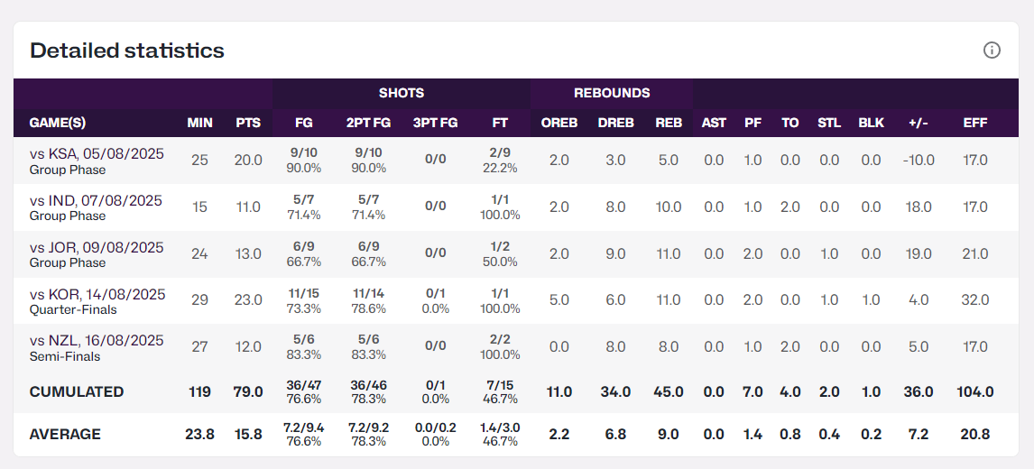Select the AVERAGE row label
Screen dimensions: 1034x469
click(x=65, y=434)
